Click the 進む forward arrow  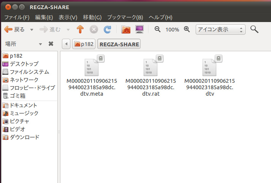click(50, 30)
